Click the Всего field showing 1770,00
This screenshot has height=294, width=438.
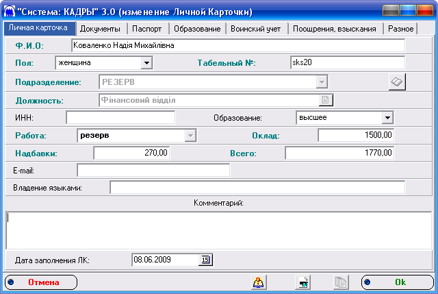(x=339, y=153)
